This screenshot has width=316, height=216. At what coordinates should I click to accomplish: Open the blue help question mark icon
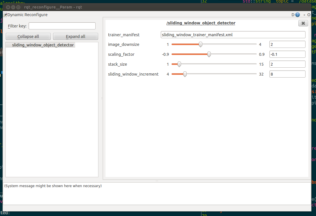298,15
